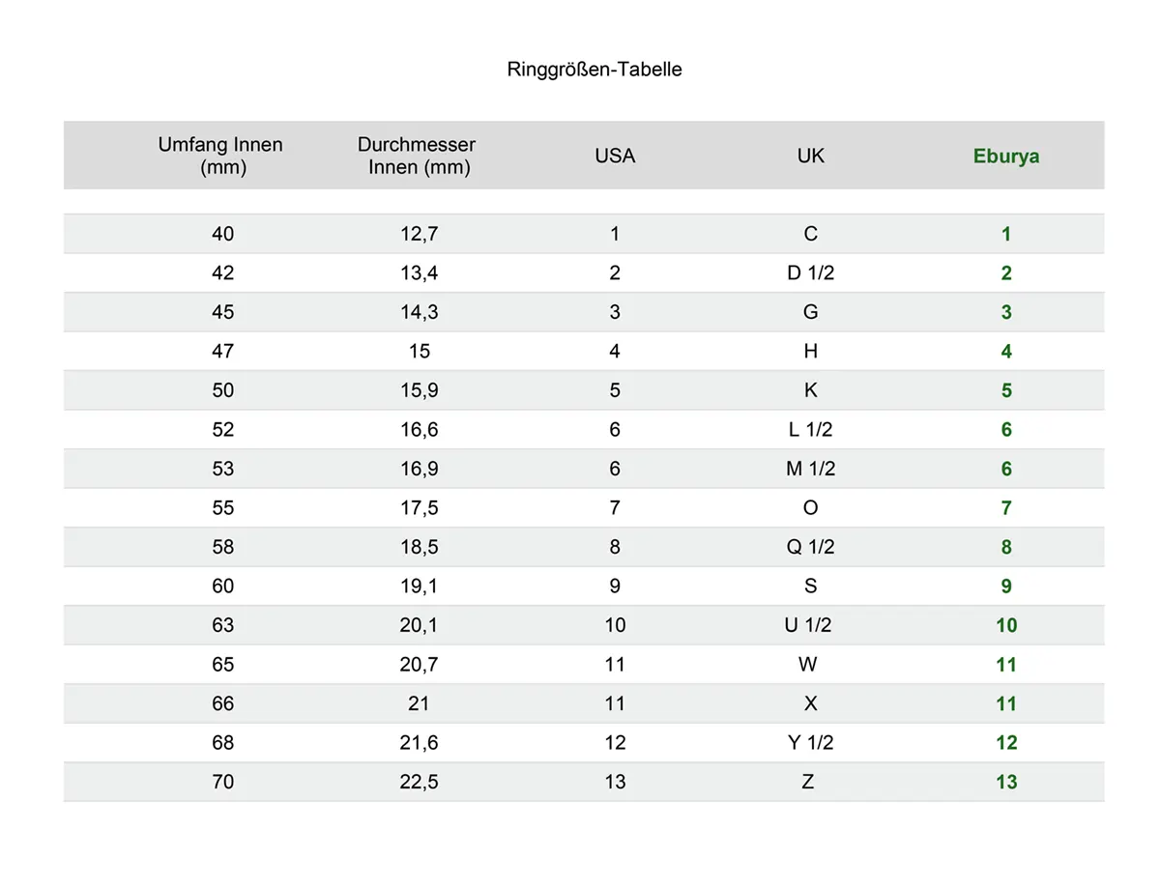Select UK size U 1/2
This screenshot has width=1160, height=887.
tap(808, 625)
